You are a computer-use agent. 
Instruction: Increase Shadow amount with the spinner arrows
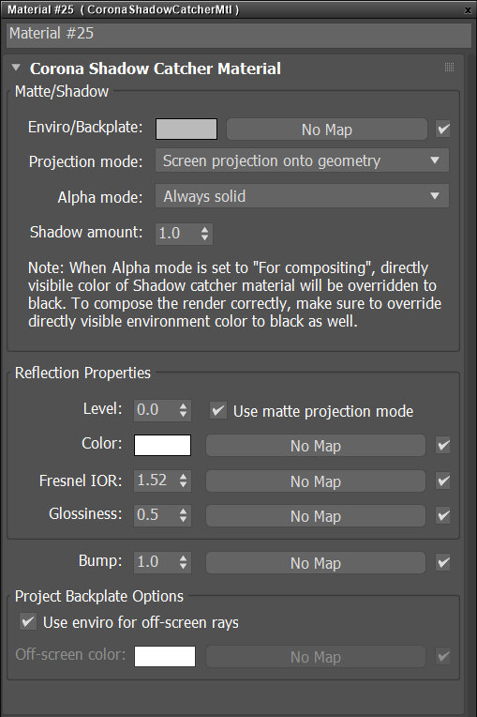205,229
